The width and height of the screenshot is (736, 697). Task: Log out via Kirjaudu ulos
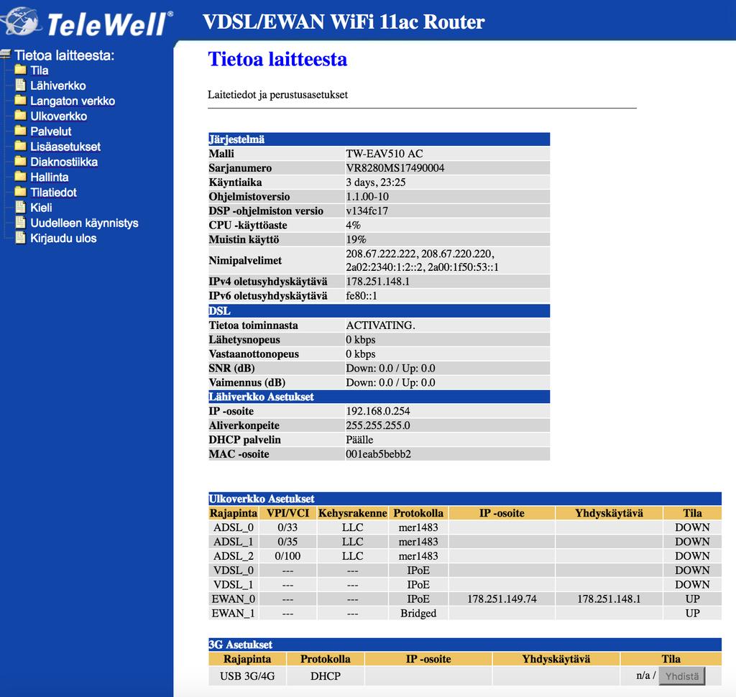[63, 238]
